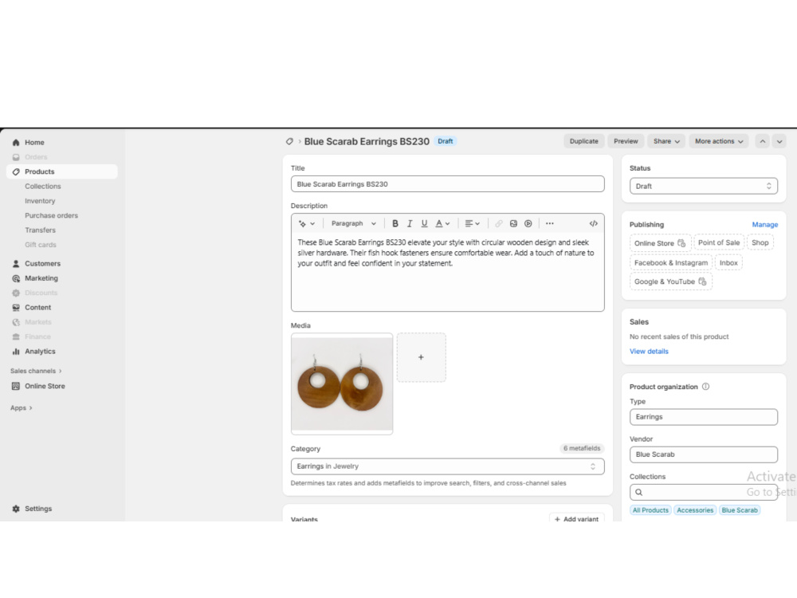Screen dimensions: 797x598
Task: Click the Vendor input field Blue Scarab
Action: click(x=704, y=454)
